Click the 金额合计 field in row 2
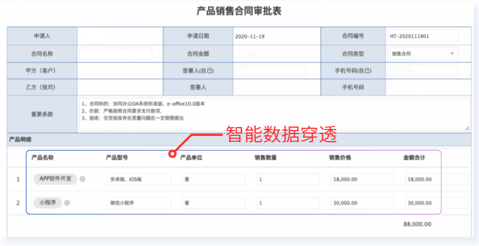479x246 pixels. tap(437, 203)
